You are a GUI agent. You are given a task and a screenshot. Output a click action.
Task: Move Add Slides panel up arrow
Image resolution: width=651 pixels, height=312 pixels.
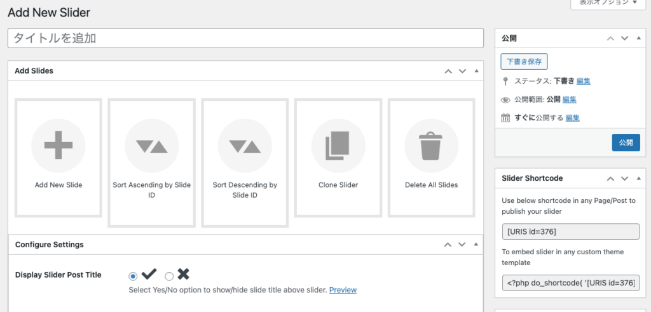tap(448, 71)
